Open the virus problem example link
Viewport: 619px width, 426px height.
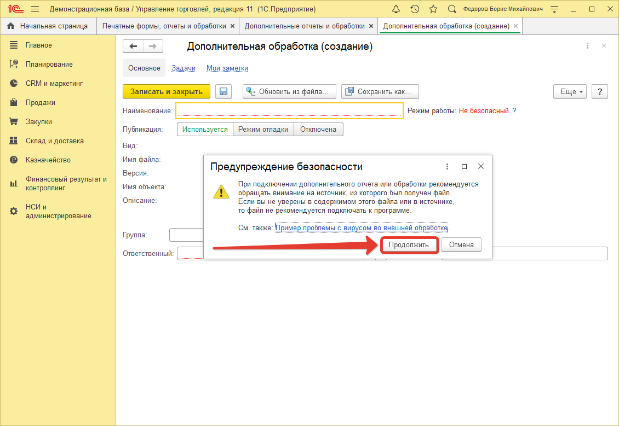click(x=362, y=227)
